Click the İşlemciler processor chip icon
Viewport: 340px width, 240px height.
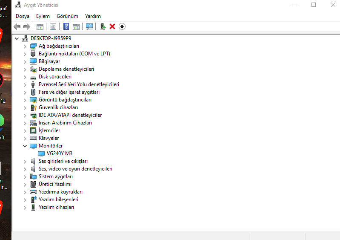33,130
